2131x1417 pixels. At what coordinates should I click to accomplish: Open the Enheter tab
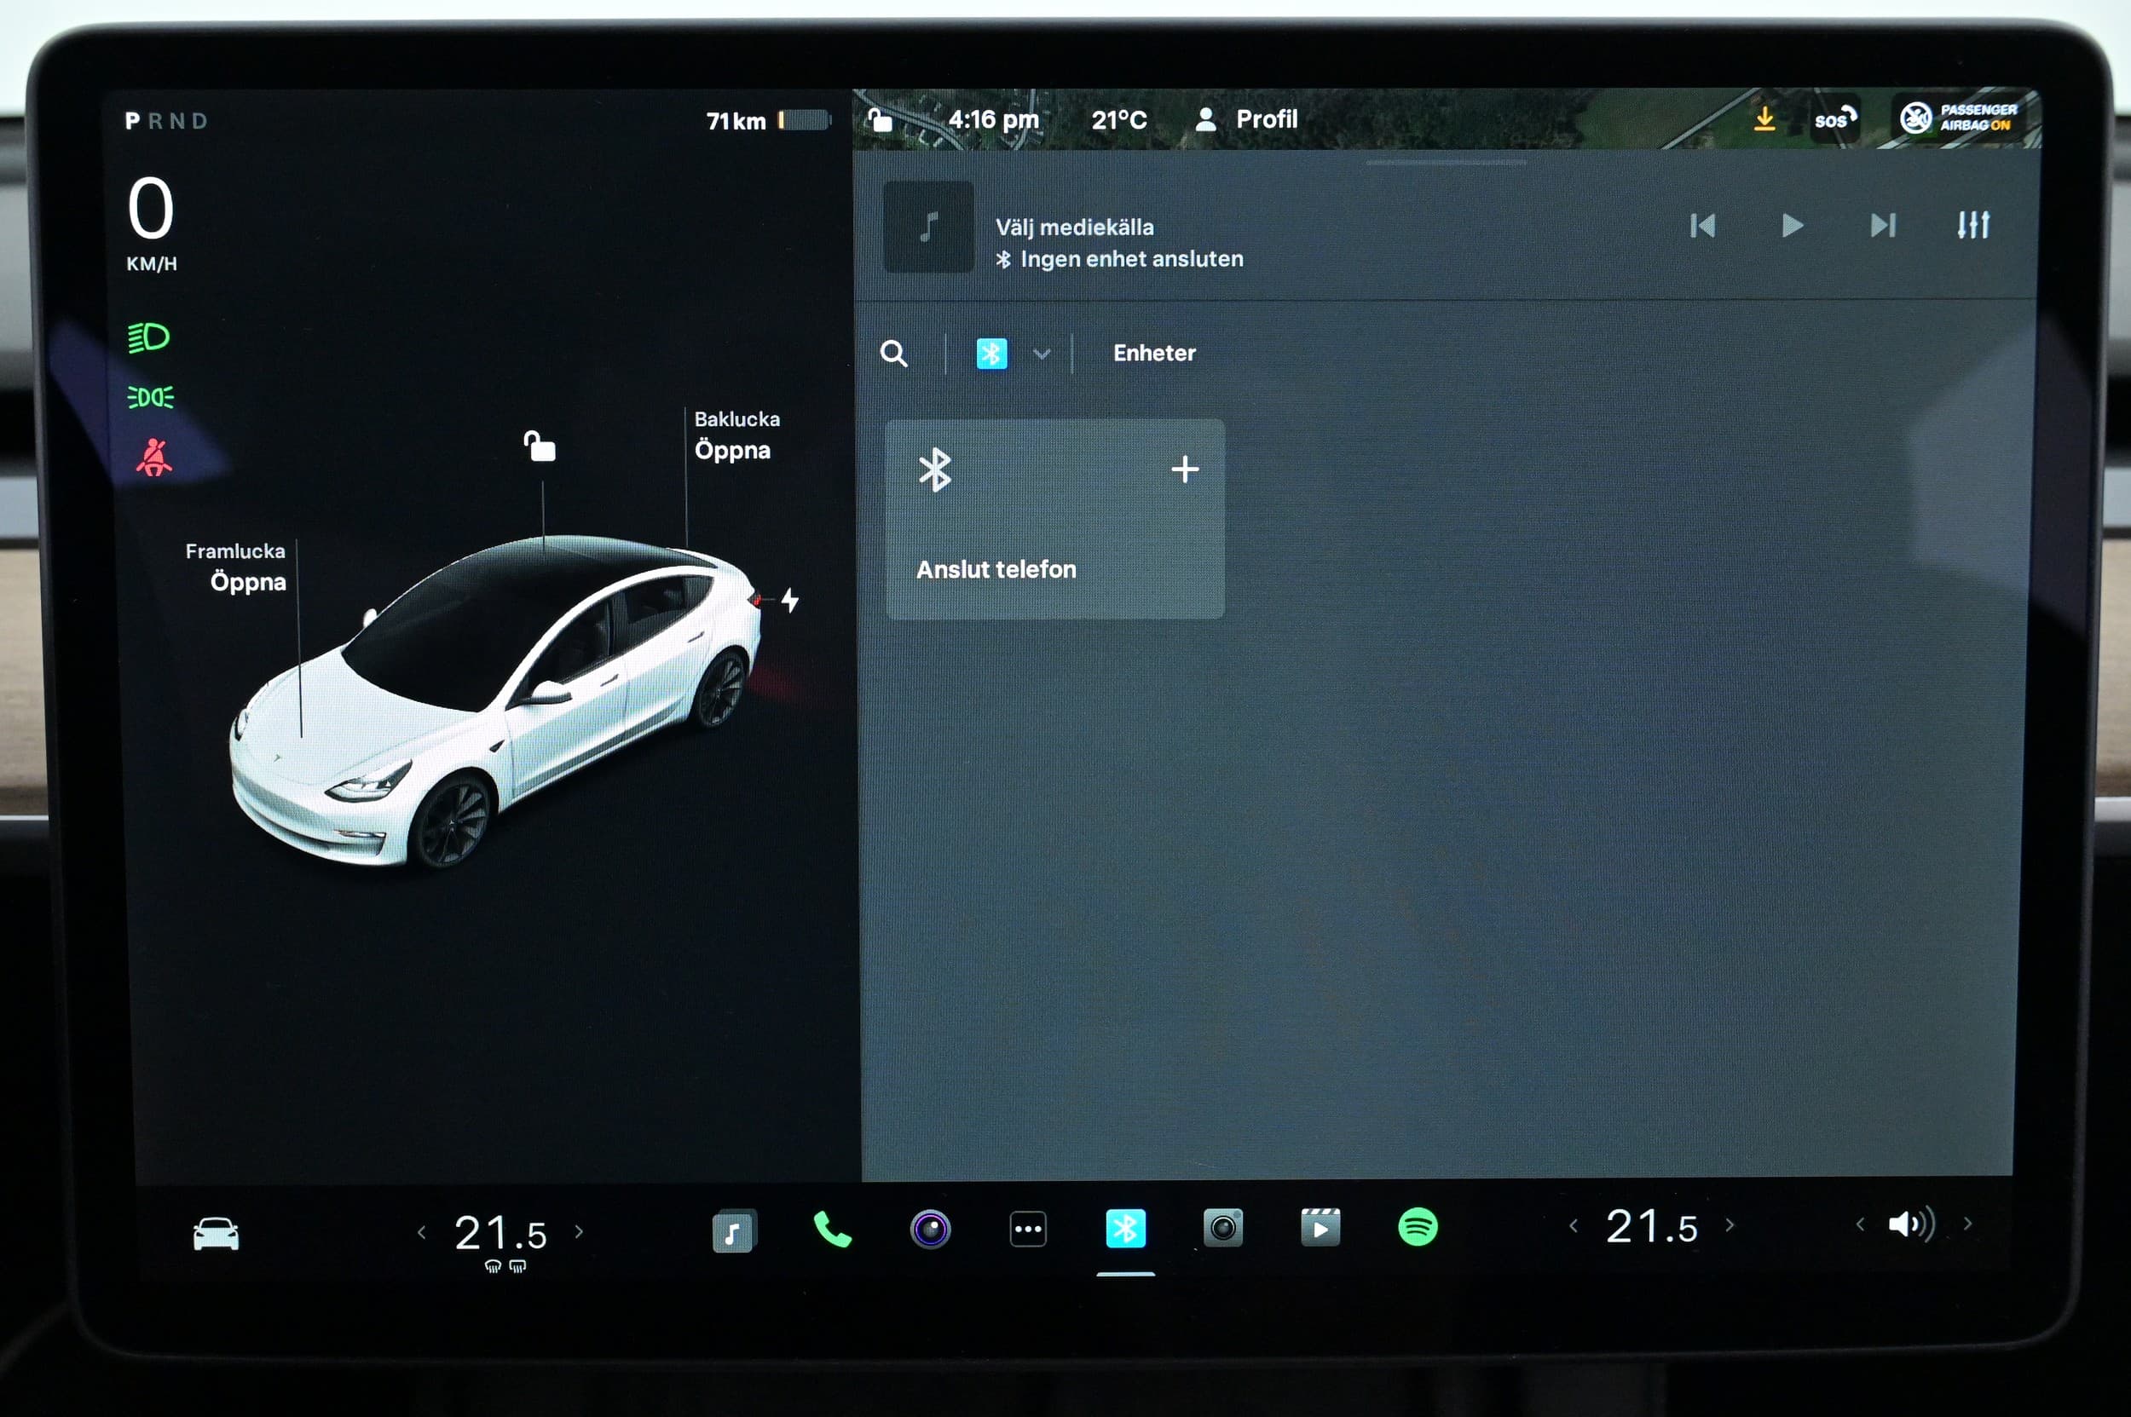point(1153,353)
